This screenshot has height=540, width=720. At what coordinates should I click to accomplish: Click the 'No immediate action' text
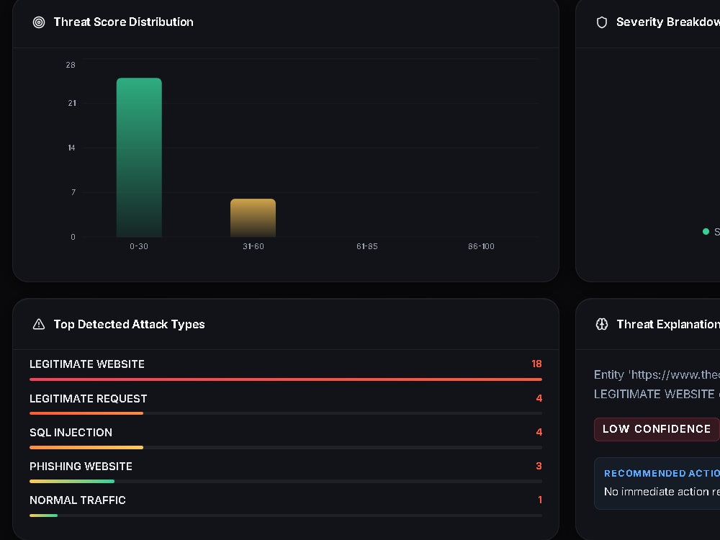tap(657, 492)
